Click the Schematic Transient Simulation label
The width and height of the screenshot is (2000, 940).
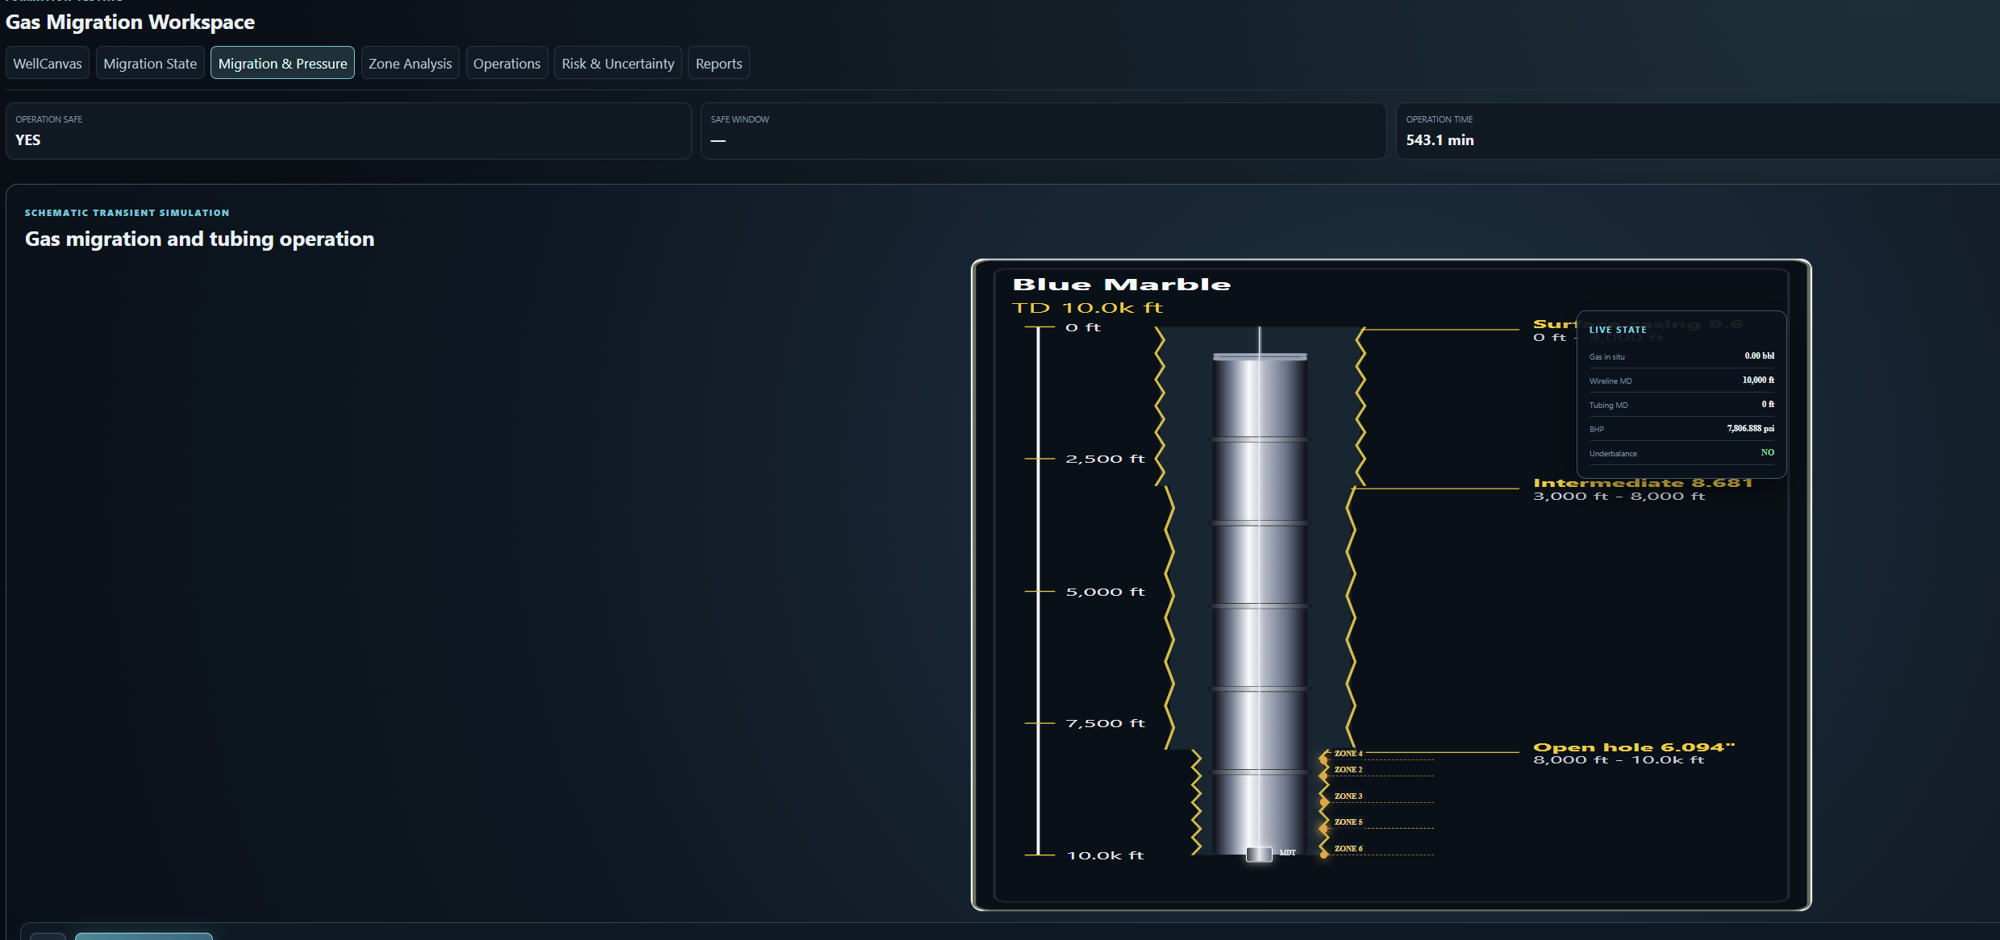point(127,213)
